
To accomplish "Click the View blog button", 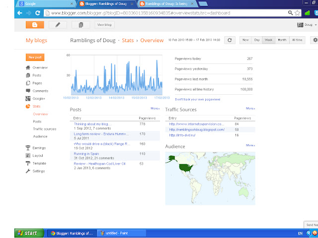I will coord(104,25).
